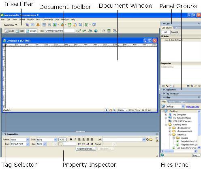Image resolution: width=201 pixels, height=172 pixels.
Task: Open the Site menu
Action: tap(57, 19)
